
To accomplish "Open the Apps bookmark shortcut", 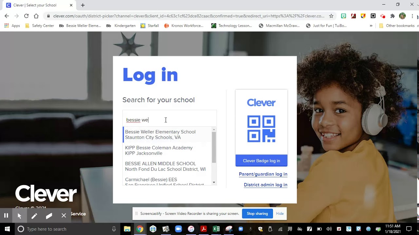I will coord(12,25).
